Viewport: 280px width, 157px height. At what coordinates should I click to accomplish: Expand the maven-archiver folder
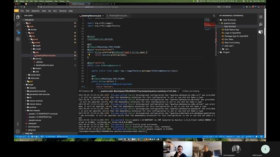click(x=36, y=101)
